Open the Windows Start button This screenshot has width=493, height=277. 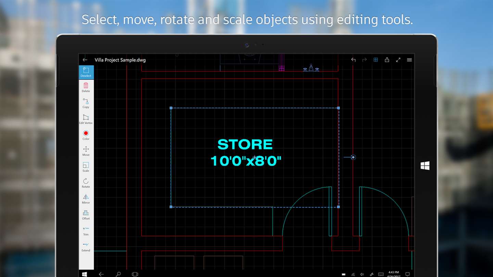84,274
